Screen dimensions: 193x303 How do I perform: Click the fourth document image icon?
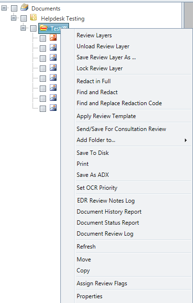(53, 67)
